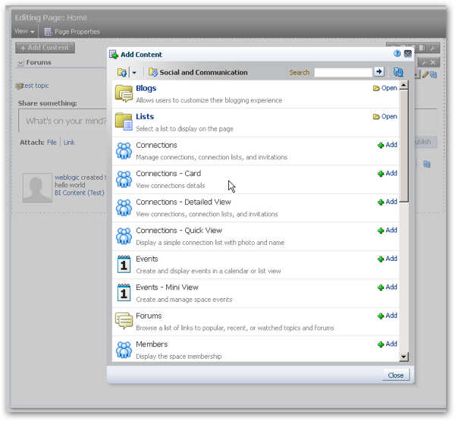Add the Events component
Viewport: 455px width, 421px height.
[387, 259]
